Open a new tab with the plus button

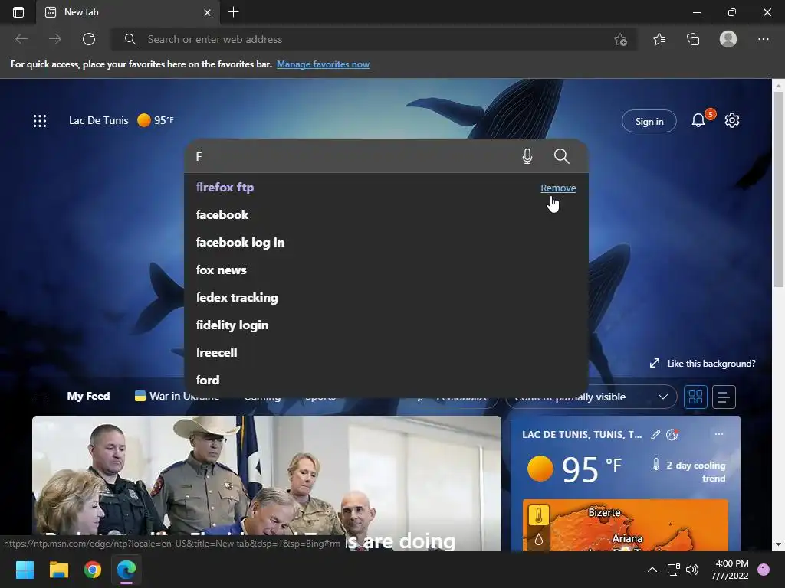pos(233,12)
